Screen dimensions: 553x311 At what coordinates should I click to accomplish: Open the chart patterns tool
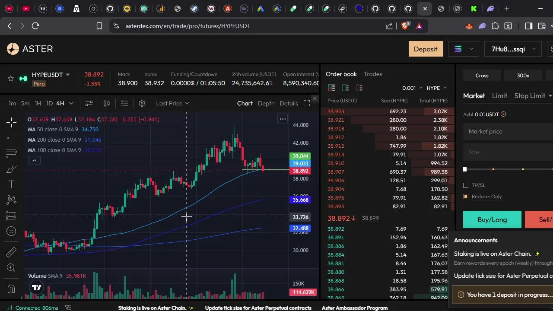click(12, 200)
